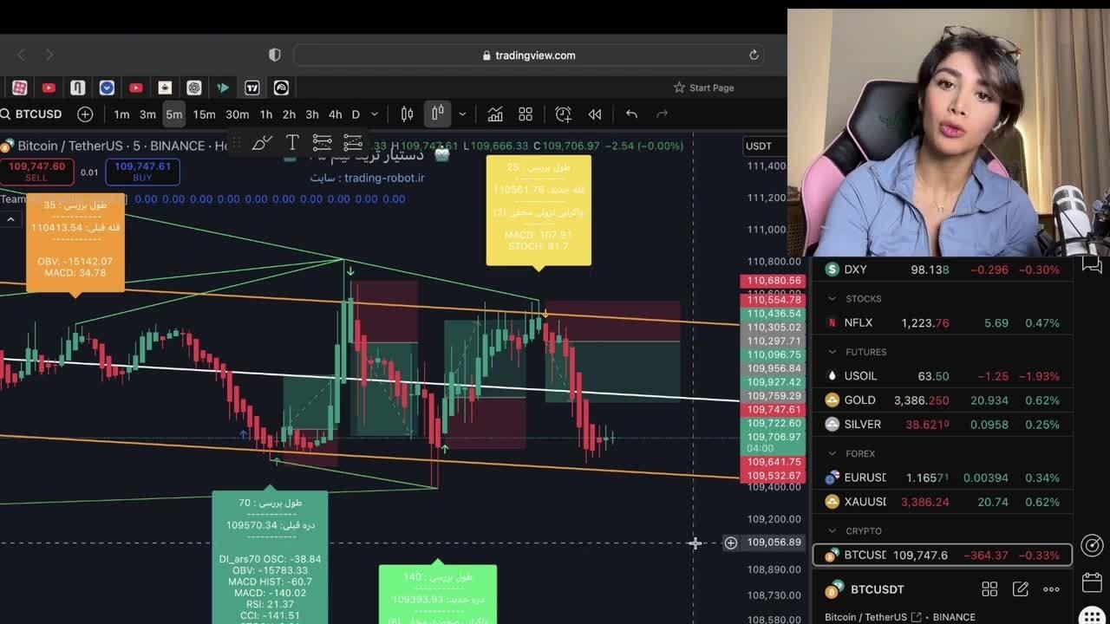Open the layout templates grid icon
The height and width of the screenshot is (624, 1110).
coord(526,114)
